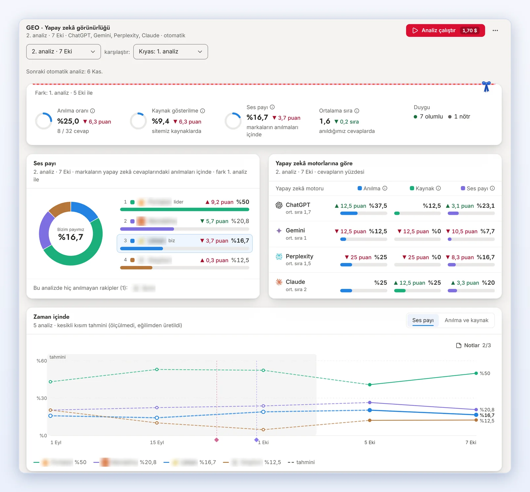Toggle the %50 green series in chart legend
The height and width of the screenshot is (492, 530).
click(60, 462)
